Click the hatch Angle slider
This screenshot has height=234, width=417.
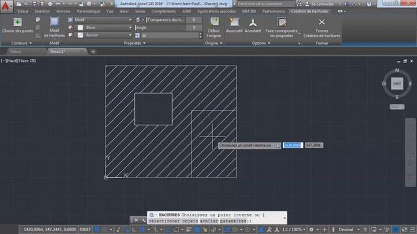coord(160,27)
